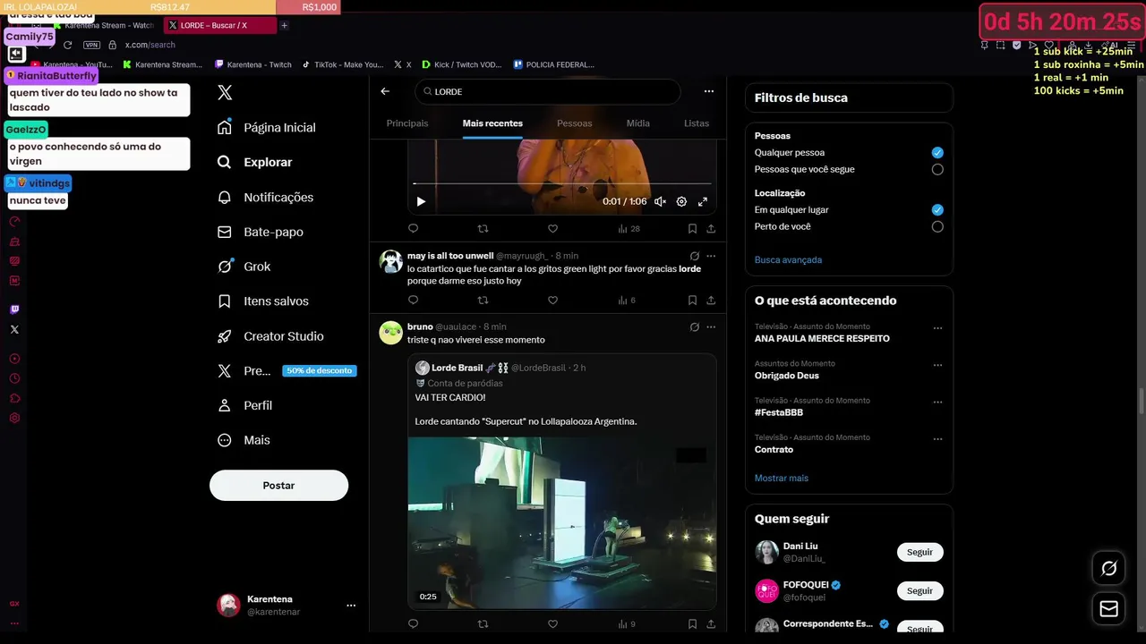Open options for Contrato trend

[x=937, y=439]
